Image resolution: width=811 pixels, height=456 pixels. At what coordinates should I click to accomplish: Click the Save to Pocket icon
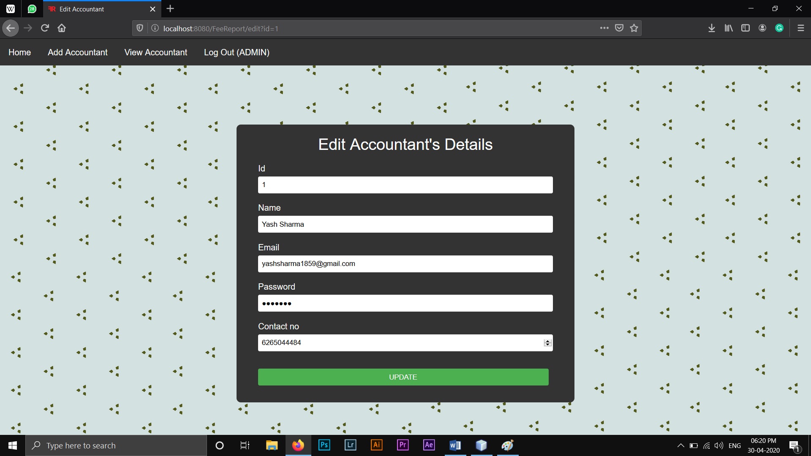click(x=619, y=28)
